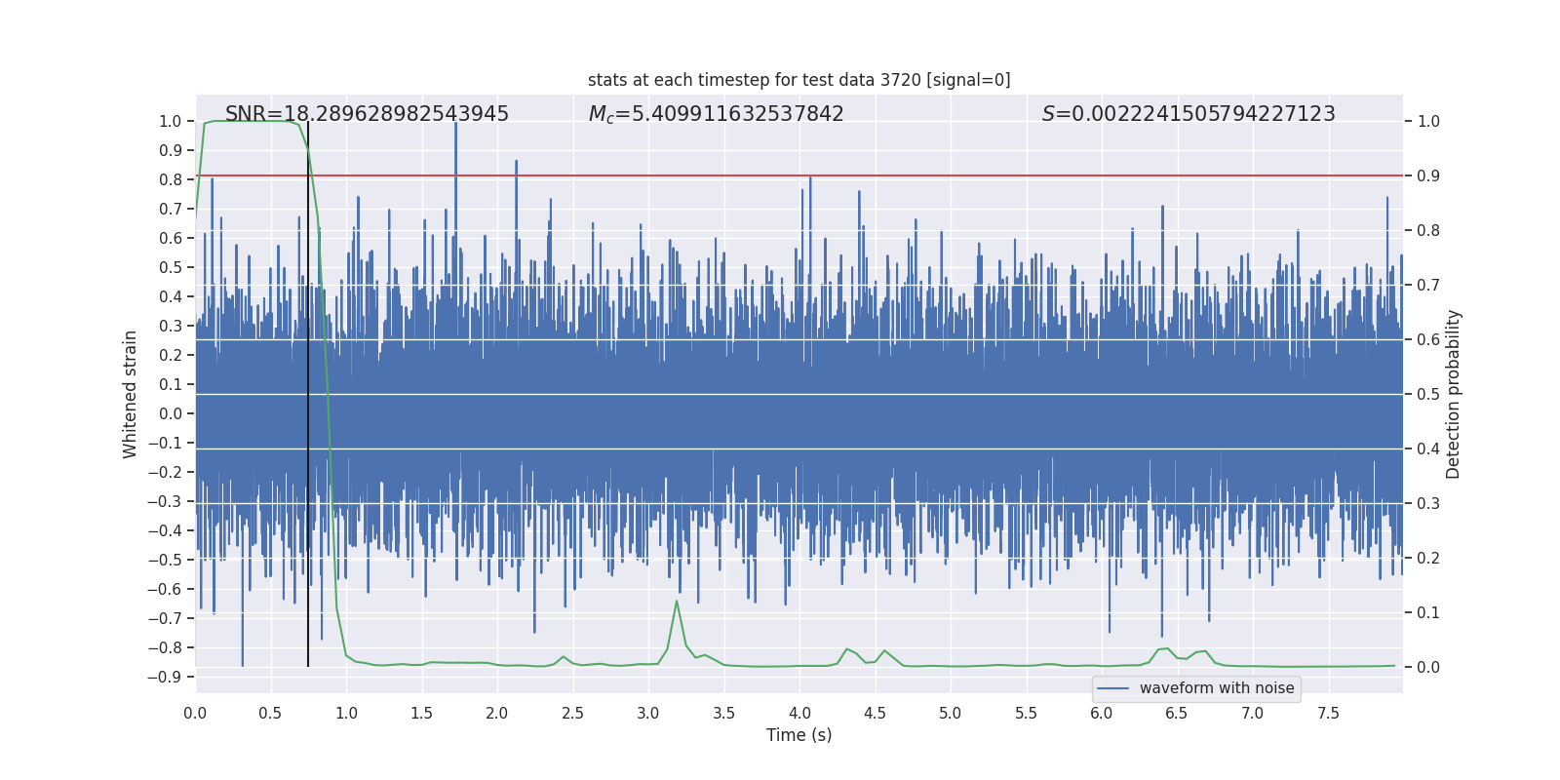
Task: Click the green curve peak near 3.2 seconds
Action: coord(677,602)
